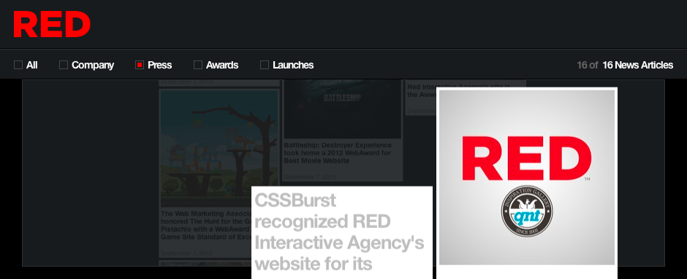Click the 16 News Articles counter text
687x279 pixels.
click(637, 65)
